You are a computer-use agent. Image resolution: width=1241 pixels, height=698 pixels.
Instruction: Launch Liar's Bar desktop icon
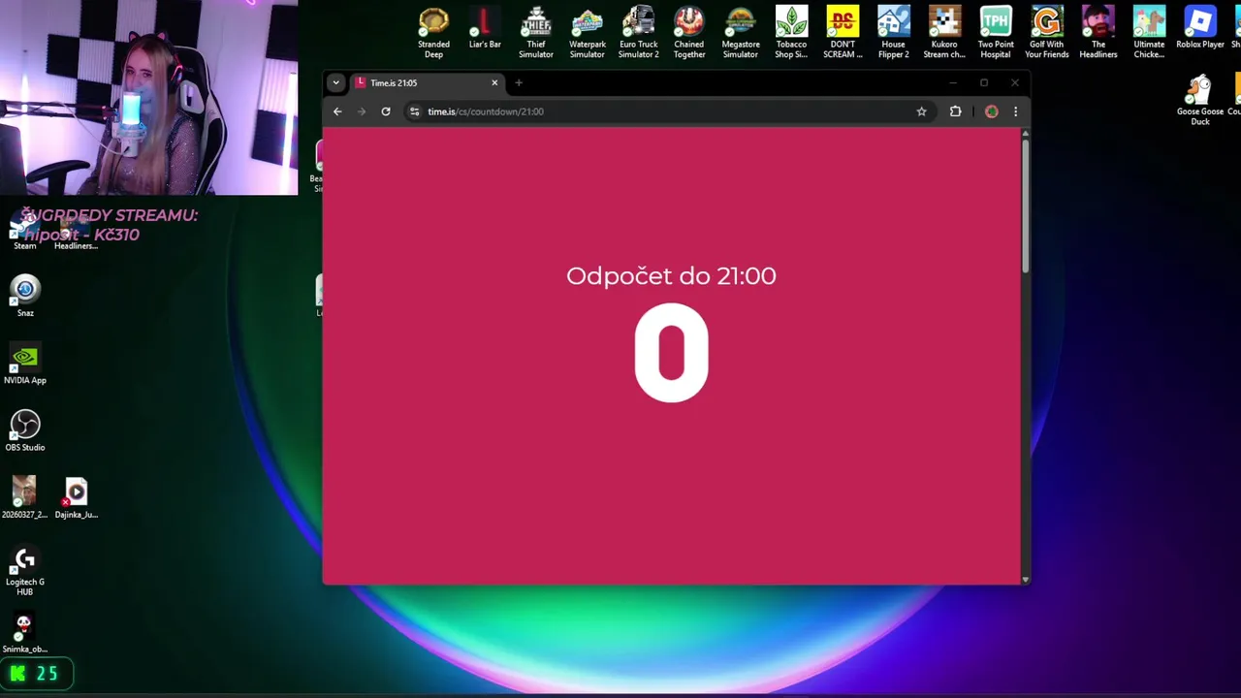click(485, 27)
